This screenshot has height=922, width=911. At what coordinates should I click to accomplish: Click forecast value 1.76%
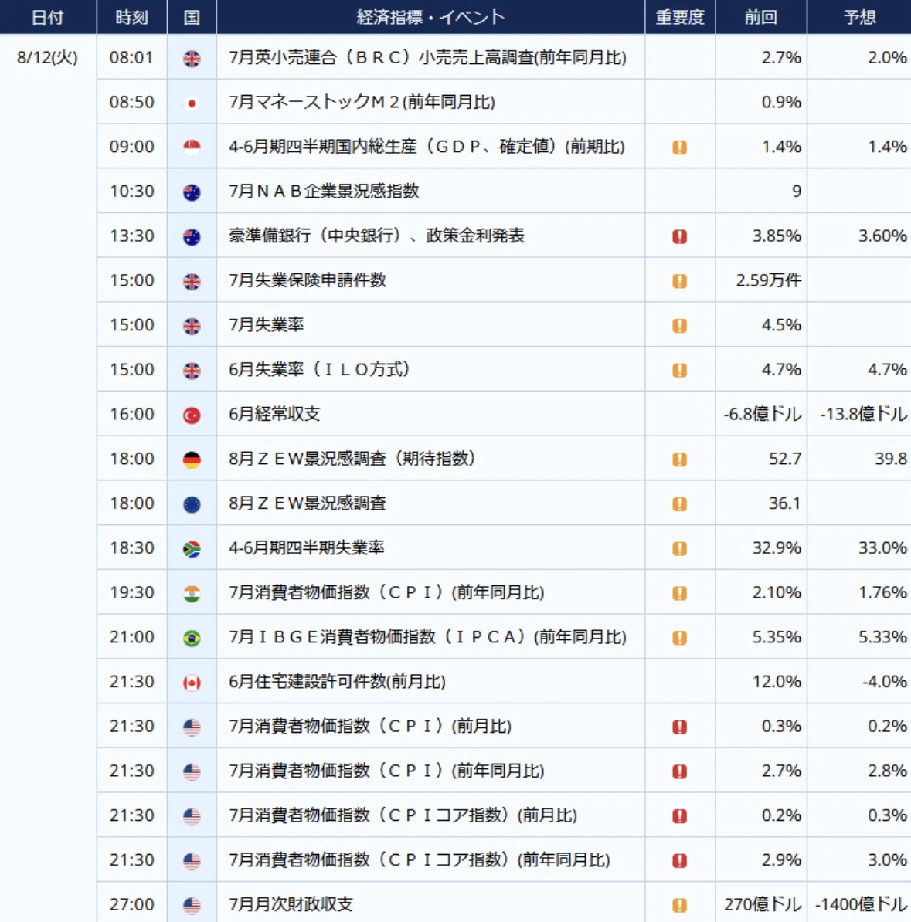click(882, 592)
